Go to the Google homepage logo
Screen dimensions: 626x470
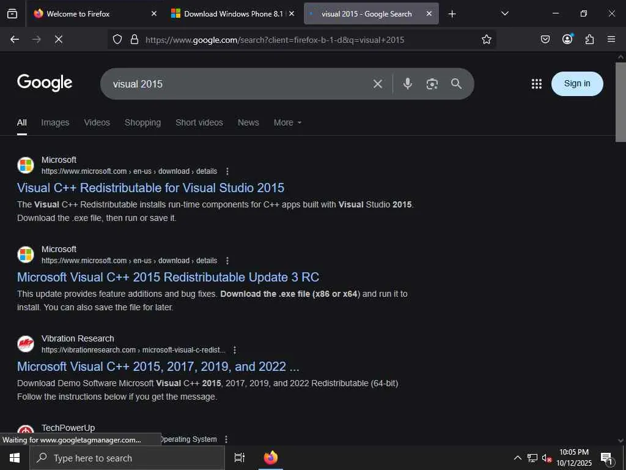point(45,83)
